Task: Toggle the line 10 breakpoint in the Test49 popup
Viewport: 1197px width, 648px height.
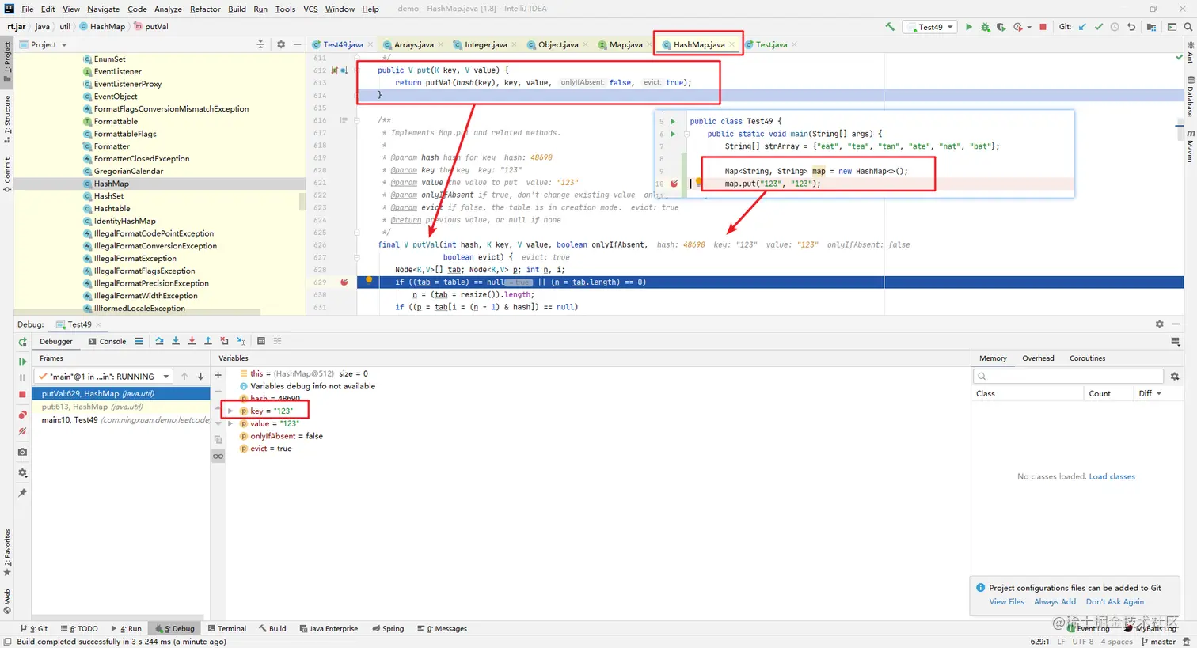Action: pyautogui.click(x=674, y=184)
